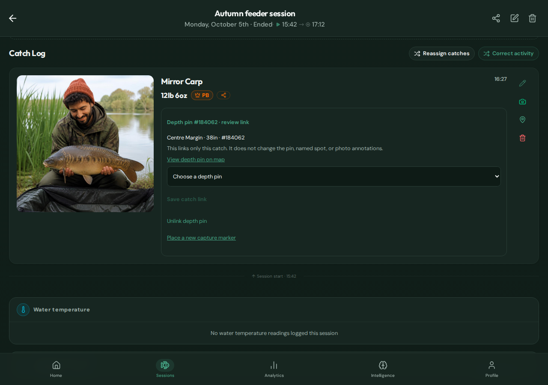
Task: Set catch location using the pin icon
Action: pyautogui.click(x=522, y=120)
